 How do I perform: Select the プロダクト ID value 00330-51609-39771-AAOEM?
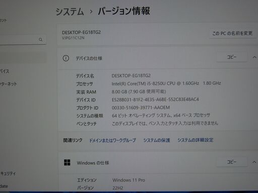141,108
